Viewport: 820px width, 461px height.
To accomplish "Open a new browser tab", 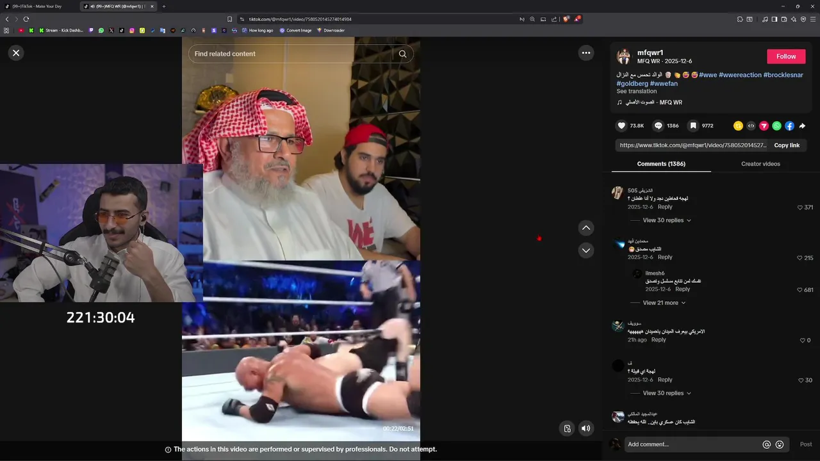I will pyautogui.click(x=163, y=6).
